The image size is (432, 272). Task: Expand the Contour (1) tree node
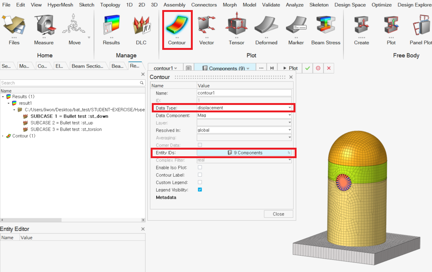coord(3,136)
